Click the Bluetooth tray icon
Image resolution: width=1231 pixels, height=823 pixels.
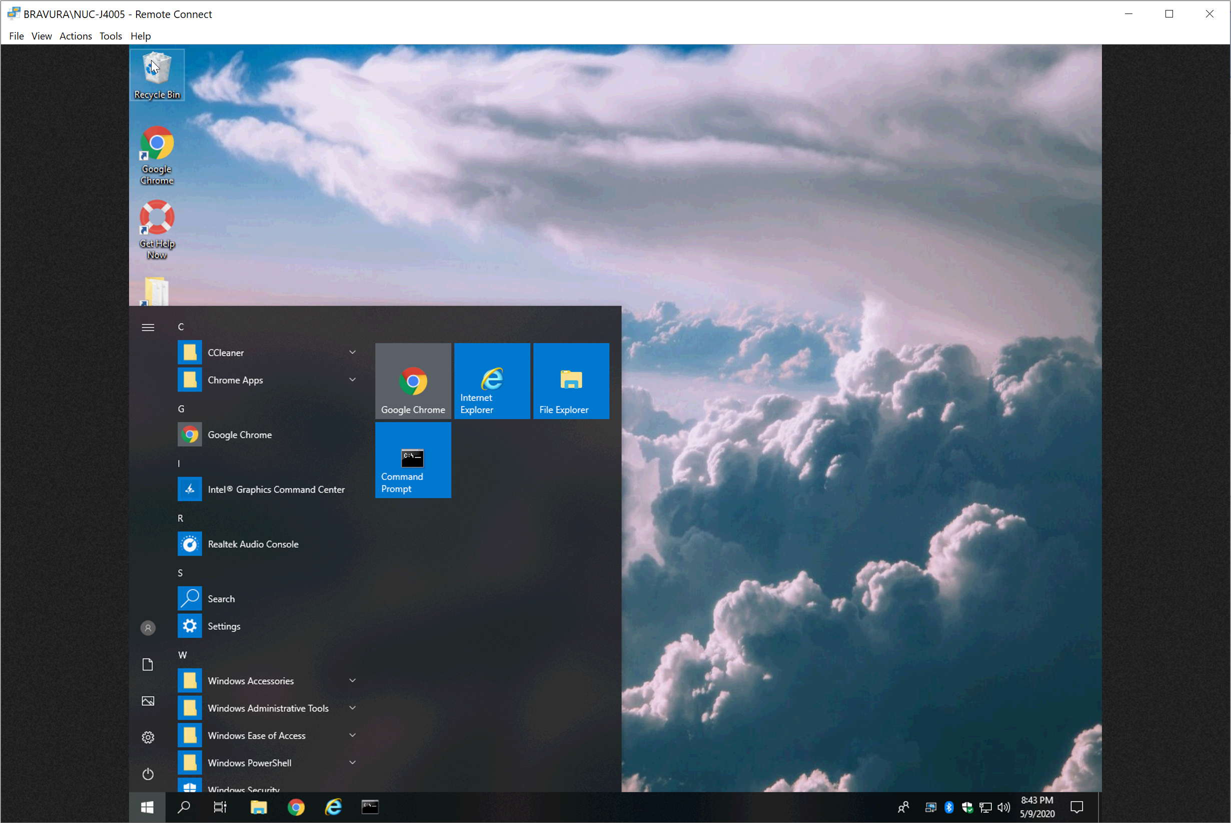coord(948,807)
